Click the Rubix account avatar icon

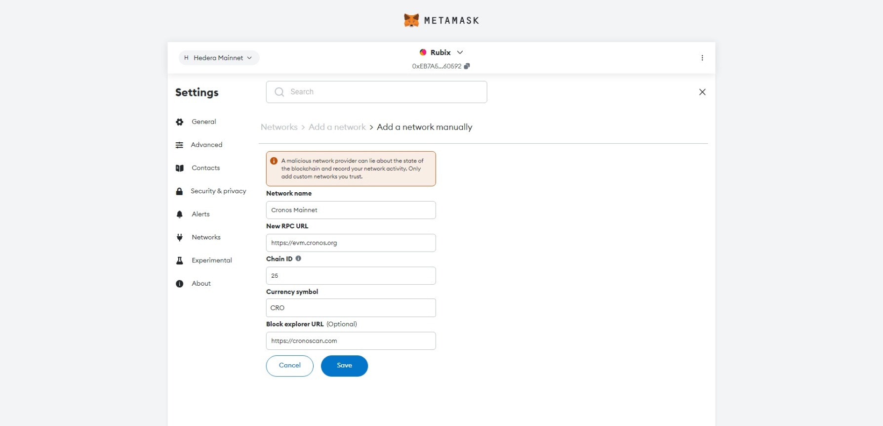click(x=423, y=52)
